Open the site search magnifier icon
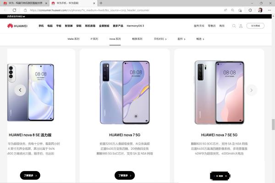This screenshot has width=275, height=183. [x=234, y=26]
